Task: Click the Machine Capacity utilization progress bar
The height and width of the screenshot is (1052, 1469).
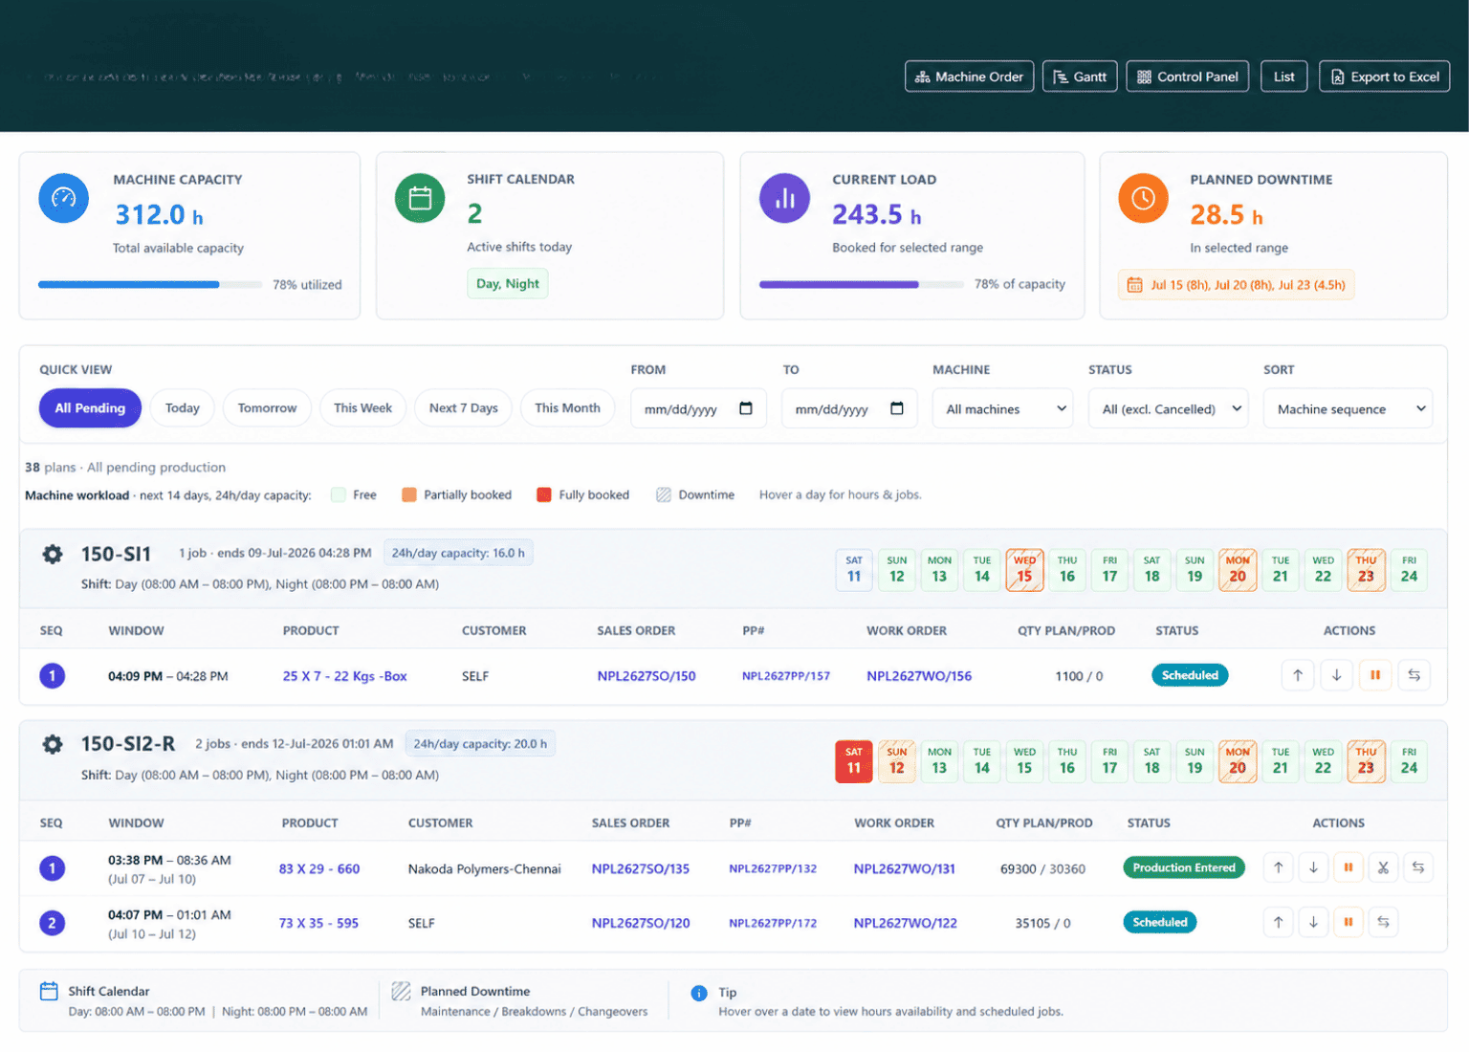Action: [x=150, y=284]
